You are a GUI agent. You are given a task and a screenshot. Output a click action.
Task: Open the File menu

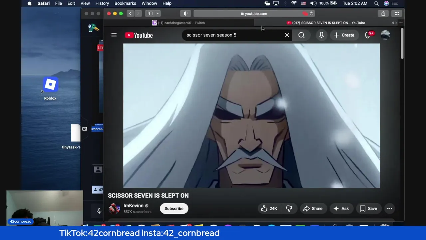point(58,3)
